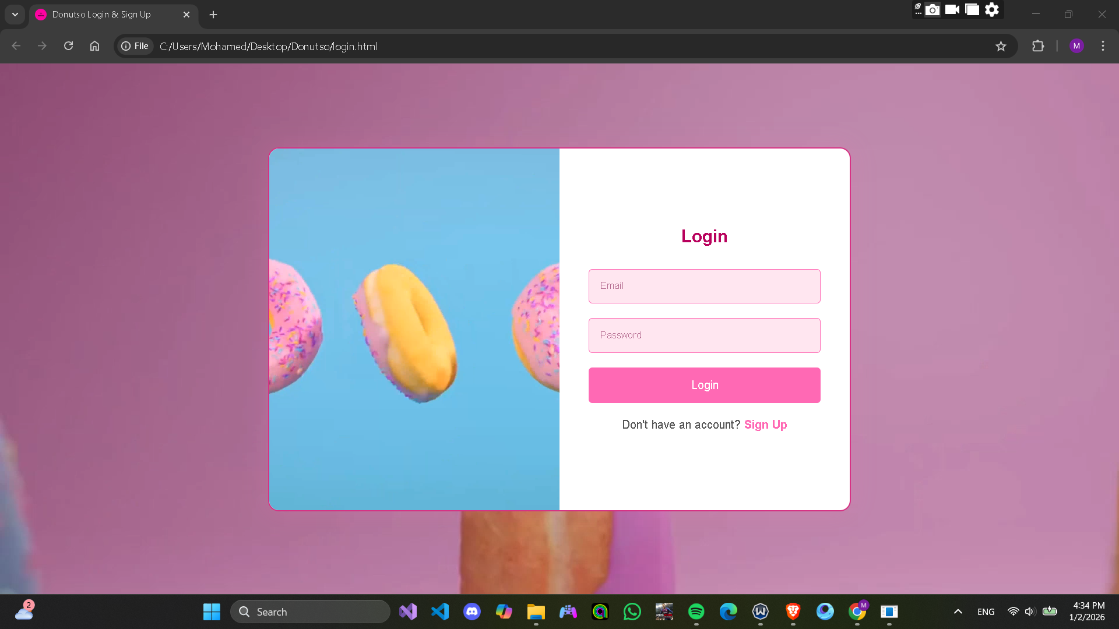Toggle the bookmark star for this page
The width and height of the screenshot is (1119, 629).
pyautogui.click(x=1001, y=46)
